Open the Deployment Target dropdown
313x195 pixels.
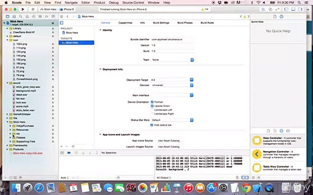(172, 80)
